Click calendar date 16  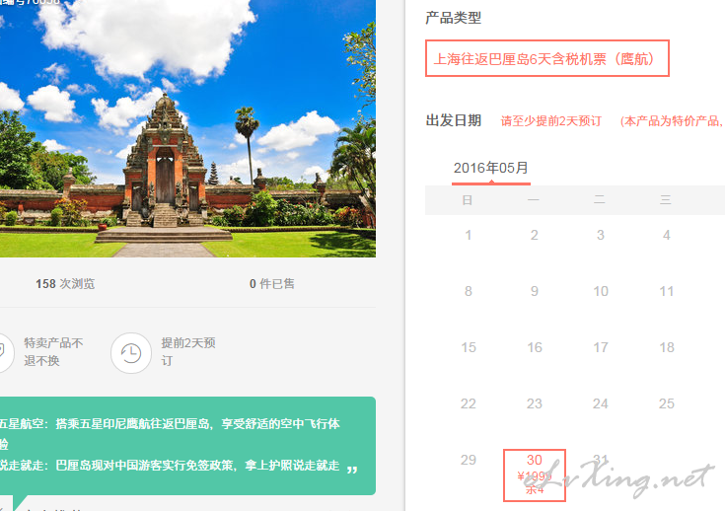[x=535, y=347]
